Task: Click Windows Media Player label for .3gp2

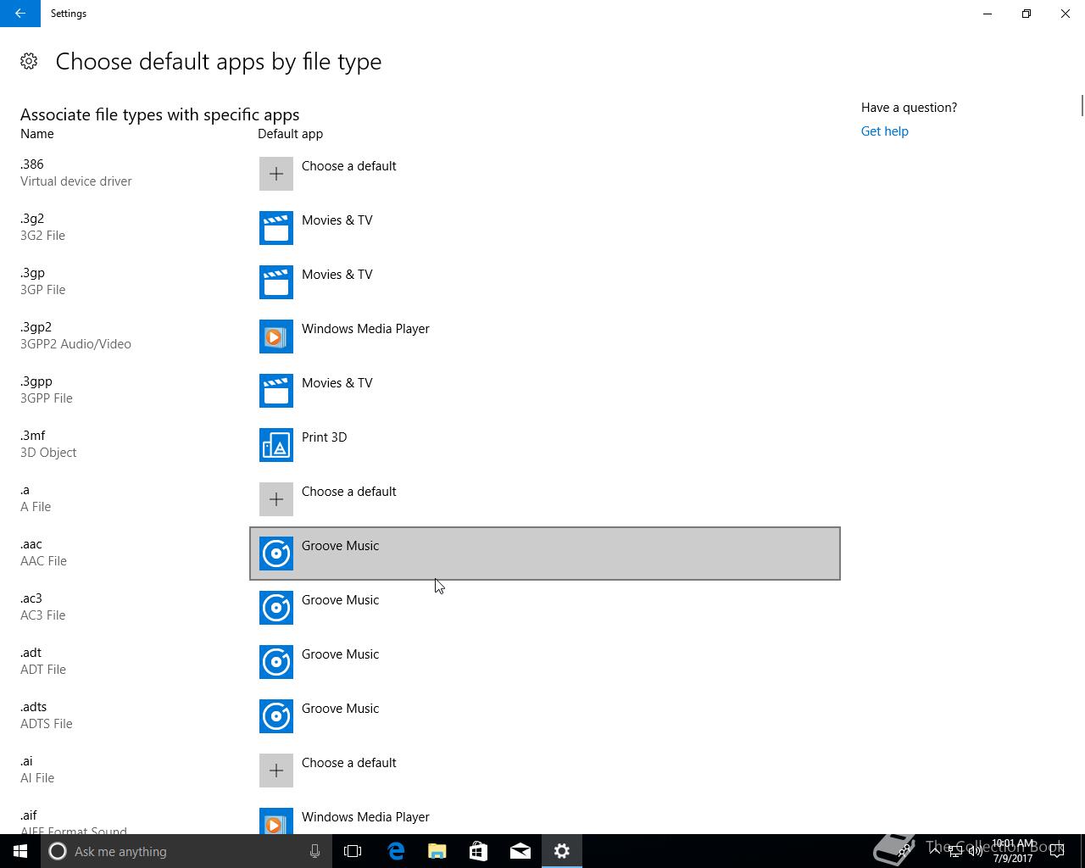Action: coord(365,329)
